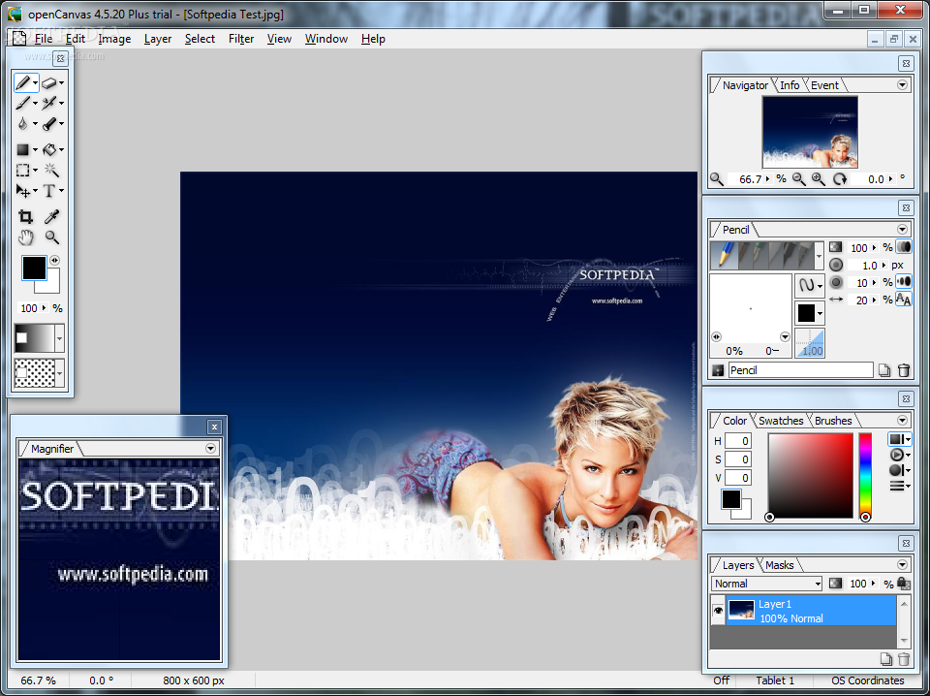
Task: Click the hue rainbow slider bar
Action: (x=865, y=475)
